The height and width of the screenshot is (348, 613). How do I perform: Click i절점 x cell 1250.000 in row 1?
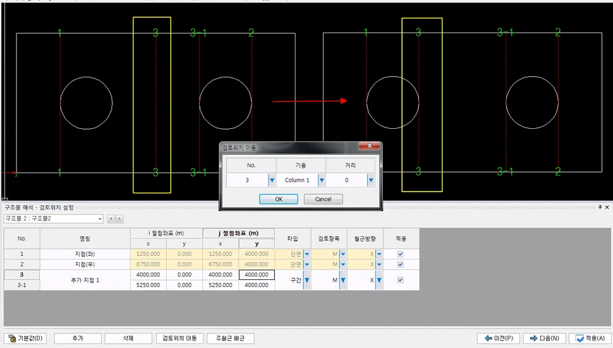point(148,254)
